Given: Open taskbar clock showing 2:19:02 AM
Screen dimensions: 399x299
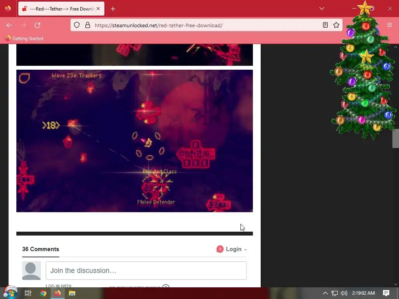Looking at the screenshot, I should 364,293.
